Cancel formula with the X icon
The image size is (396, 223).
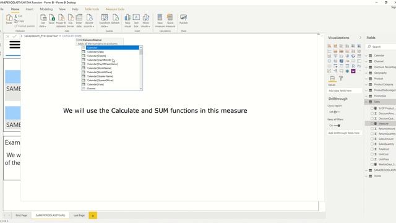8,36
